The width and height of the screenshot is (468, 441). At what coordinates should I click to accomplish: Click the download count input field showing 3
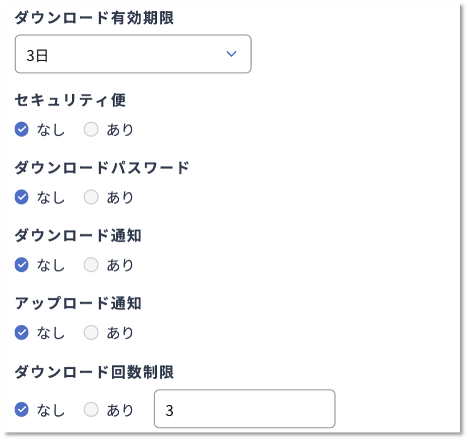[244, 409]
